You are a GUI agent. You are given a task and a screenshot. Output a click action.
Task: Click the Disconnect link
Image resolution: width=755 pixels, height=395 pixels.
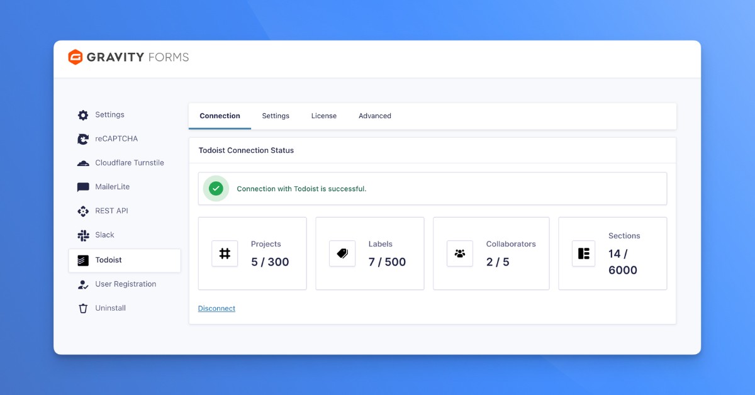216,308
